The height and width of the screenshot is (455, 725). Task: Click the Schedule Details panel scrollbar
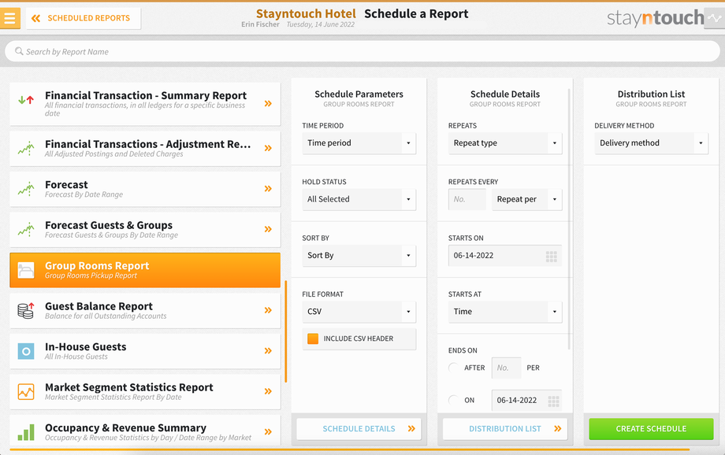[569, 219]
